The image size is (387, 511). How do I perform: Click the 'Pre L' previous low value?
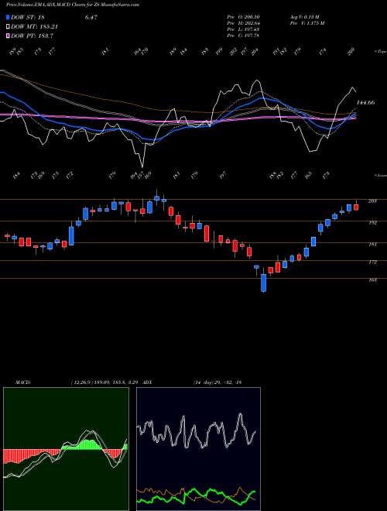243,29
